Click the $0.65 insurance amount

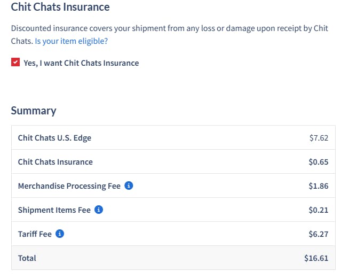[319, 162]
